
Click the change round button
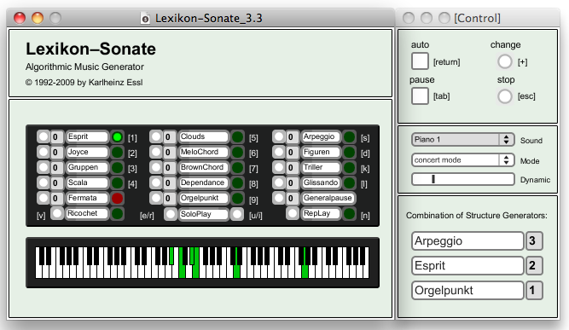tap(505, 61)
